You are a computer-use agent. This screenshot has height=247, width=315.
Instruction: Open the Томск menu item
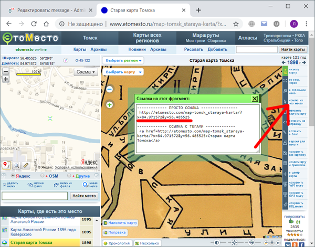tap(90, 38)
